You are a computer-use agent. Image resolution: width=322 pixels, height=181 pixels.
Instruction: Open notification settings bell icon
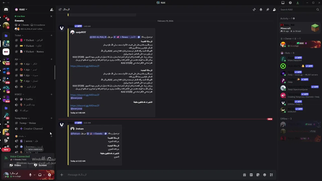(x=261, y=10)
